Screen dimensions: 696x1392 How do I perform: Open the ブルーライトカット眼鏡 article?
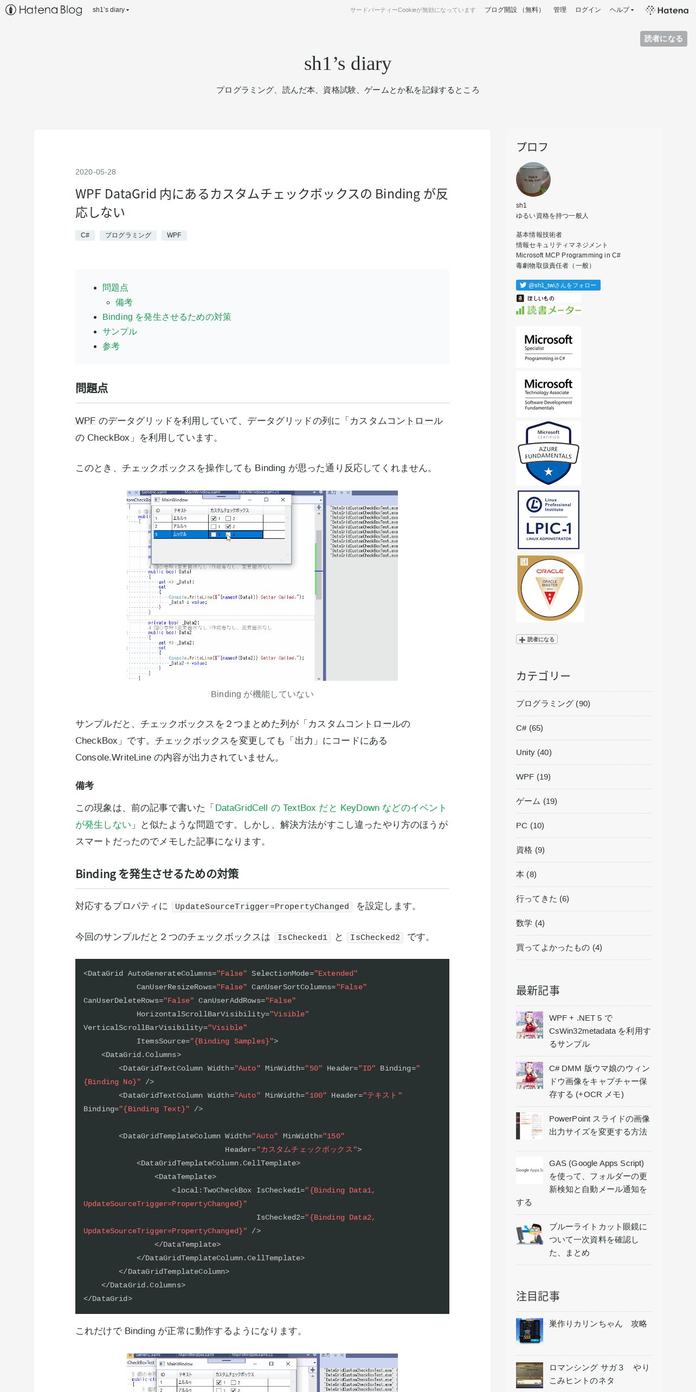coord(598,1240)
